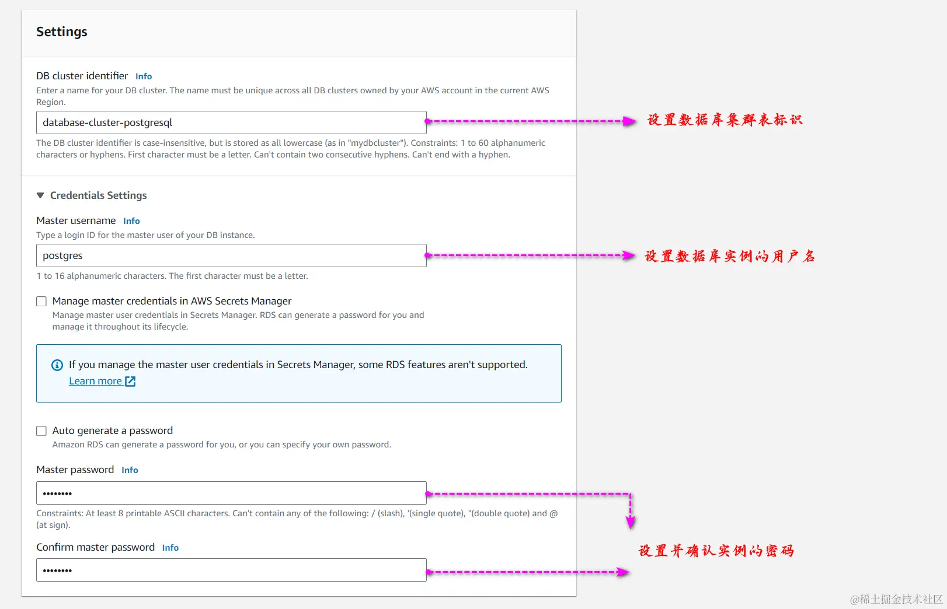Viewport: 947px width, 609px height.
Task: Click the Settings panel heading
Action: 62,32
